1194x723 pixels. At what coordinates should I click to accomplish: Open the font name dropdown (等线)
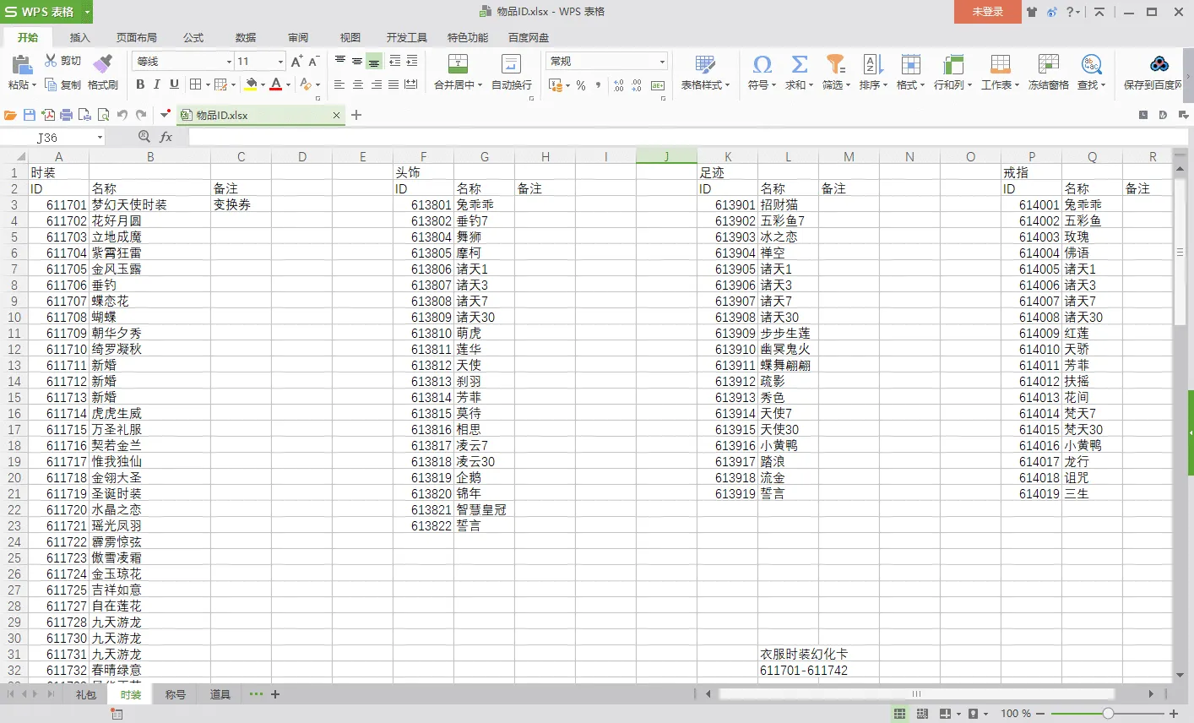tap(229, 62)
